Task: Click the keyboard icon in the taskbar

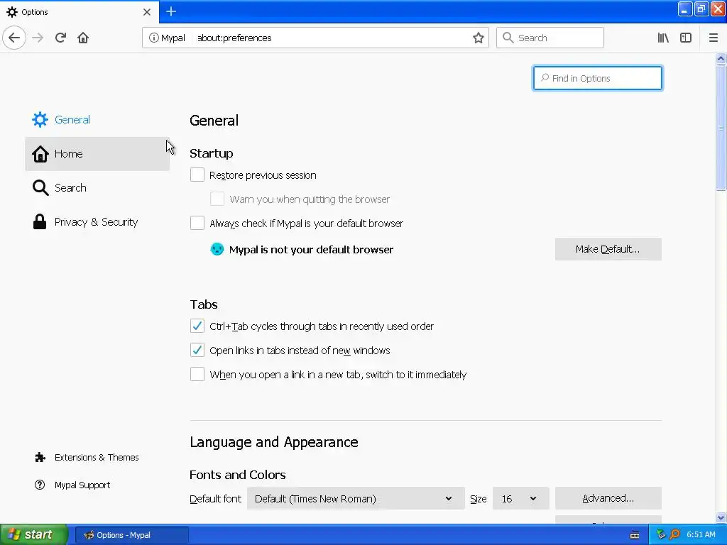Action: pyautogui.click(x=635, y=535)
